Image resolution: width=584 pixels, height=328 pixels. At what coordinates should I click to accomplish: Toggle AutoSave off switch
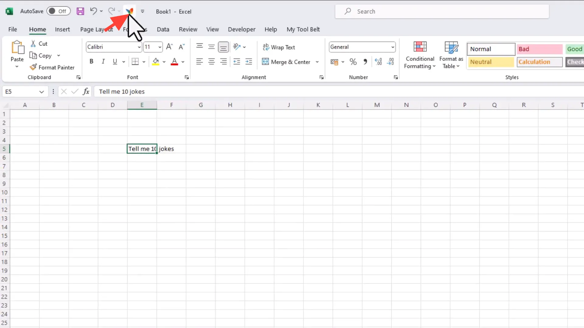click(58, 11)
